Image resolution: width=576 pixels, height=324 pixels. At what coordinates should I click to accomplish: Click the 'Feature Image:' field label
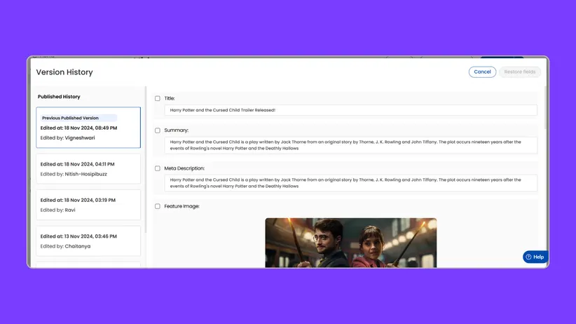pyautogui.click(x=181, y=206)
